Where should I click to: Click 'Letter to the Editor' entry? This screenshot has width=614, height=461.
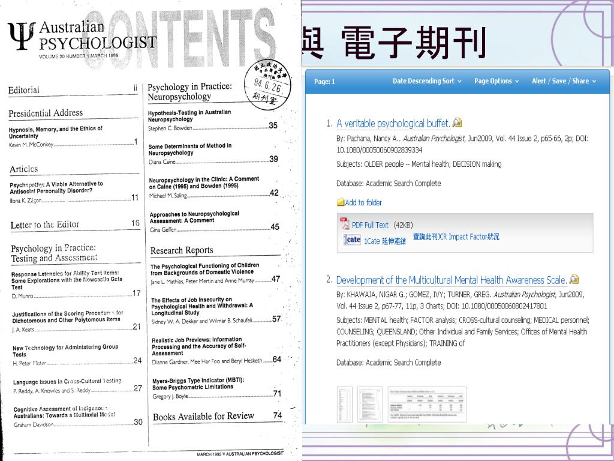tap(44, 224)
